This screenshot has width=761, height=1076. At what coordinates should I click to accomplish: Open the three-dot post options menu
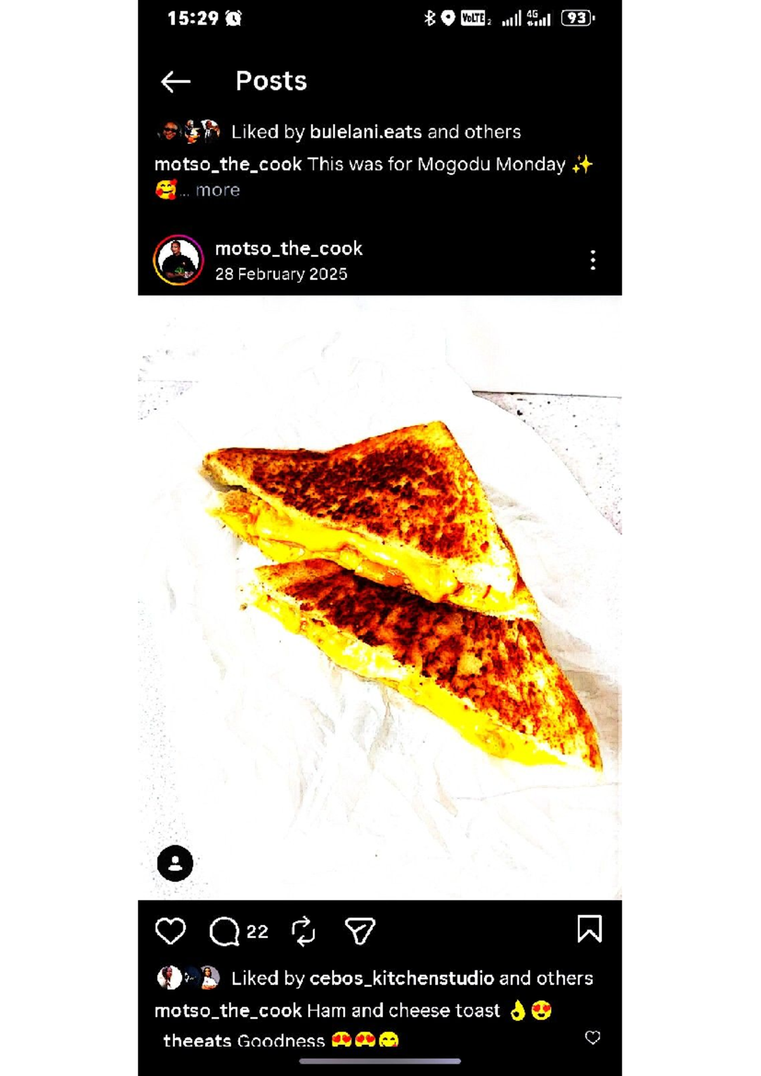pyautogui.click(x=593, y=260)
